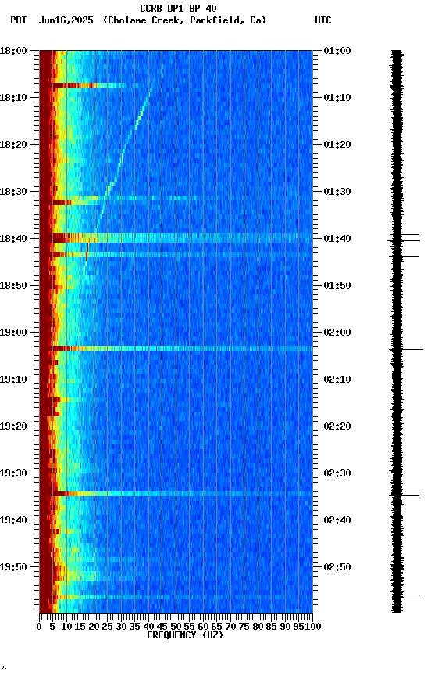Viewport: 431px width, 676px height.
Task: Click the 18:10 PDT time label
Action: pyautogui.click(x=13, y=98)
